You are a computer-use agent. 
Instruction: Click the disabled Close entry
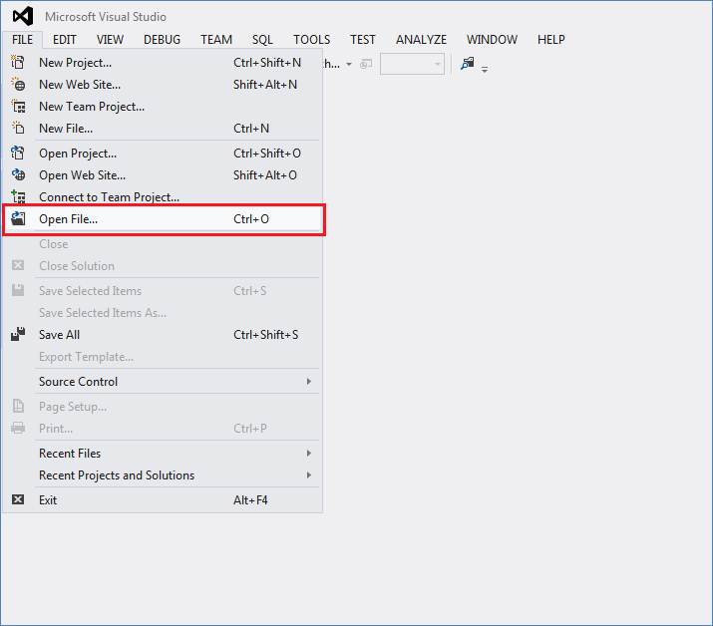tap(162, 244)
